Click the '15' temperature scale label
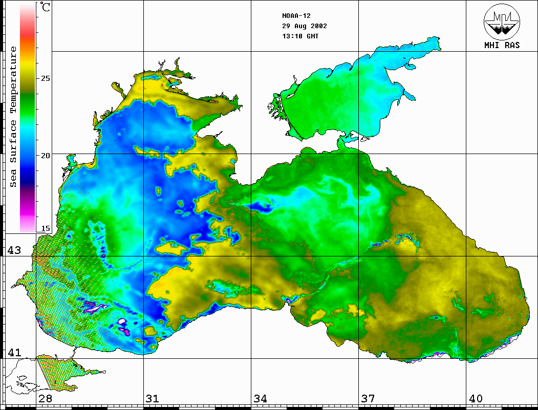538x410 pixels. click(45, 228)
